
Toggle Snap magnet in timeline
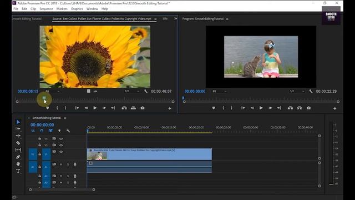tap(42, 131)
